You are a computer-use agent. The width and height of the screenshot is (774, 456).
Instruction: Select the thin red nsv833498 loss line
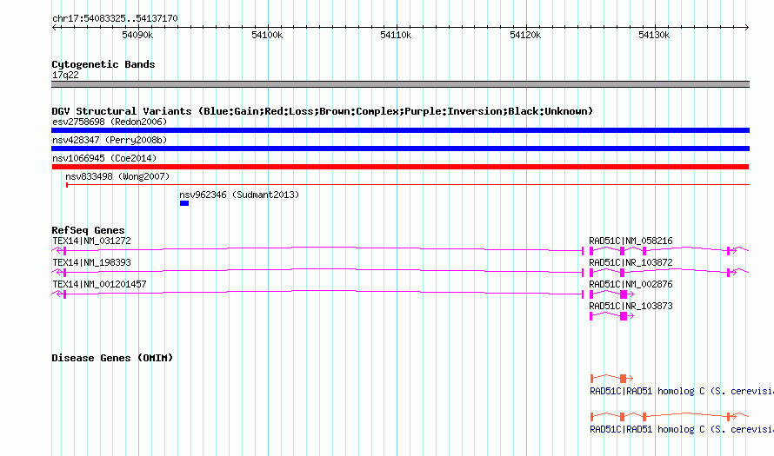tap(408, 185)
